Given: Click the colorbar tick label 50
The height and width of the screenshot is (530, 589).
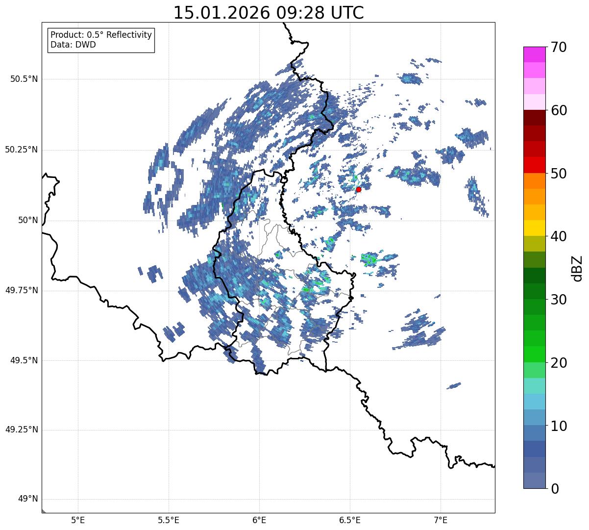Looking at the screenshot, I should point(559,174).
